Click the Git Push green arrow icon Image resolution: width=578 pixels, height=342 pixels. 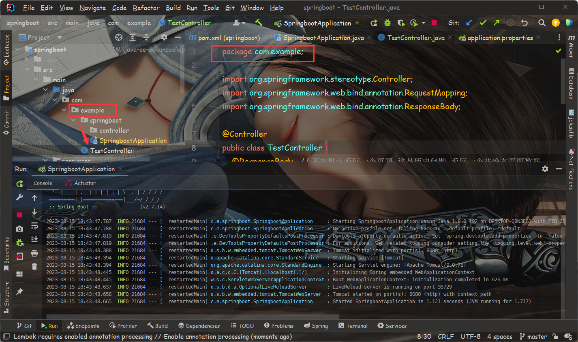coord(497,23)
